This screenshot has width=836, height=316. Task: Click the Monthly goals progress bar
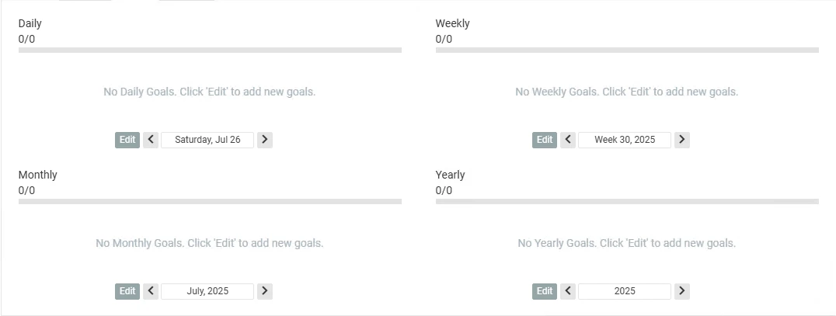click(210, 201)
